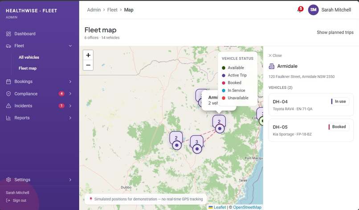Click the Sarah Mitchell name in header

(336, 10)
